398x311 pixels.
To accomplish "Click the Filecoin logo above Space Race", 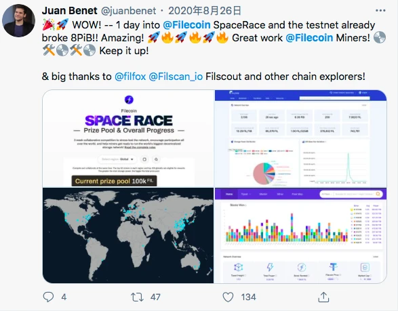I will pyautogui.click(x=129, y=100).
